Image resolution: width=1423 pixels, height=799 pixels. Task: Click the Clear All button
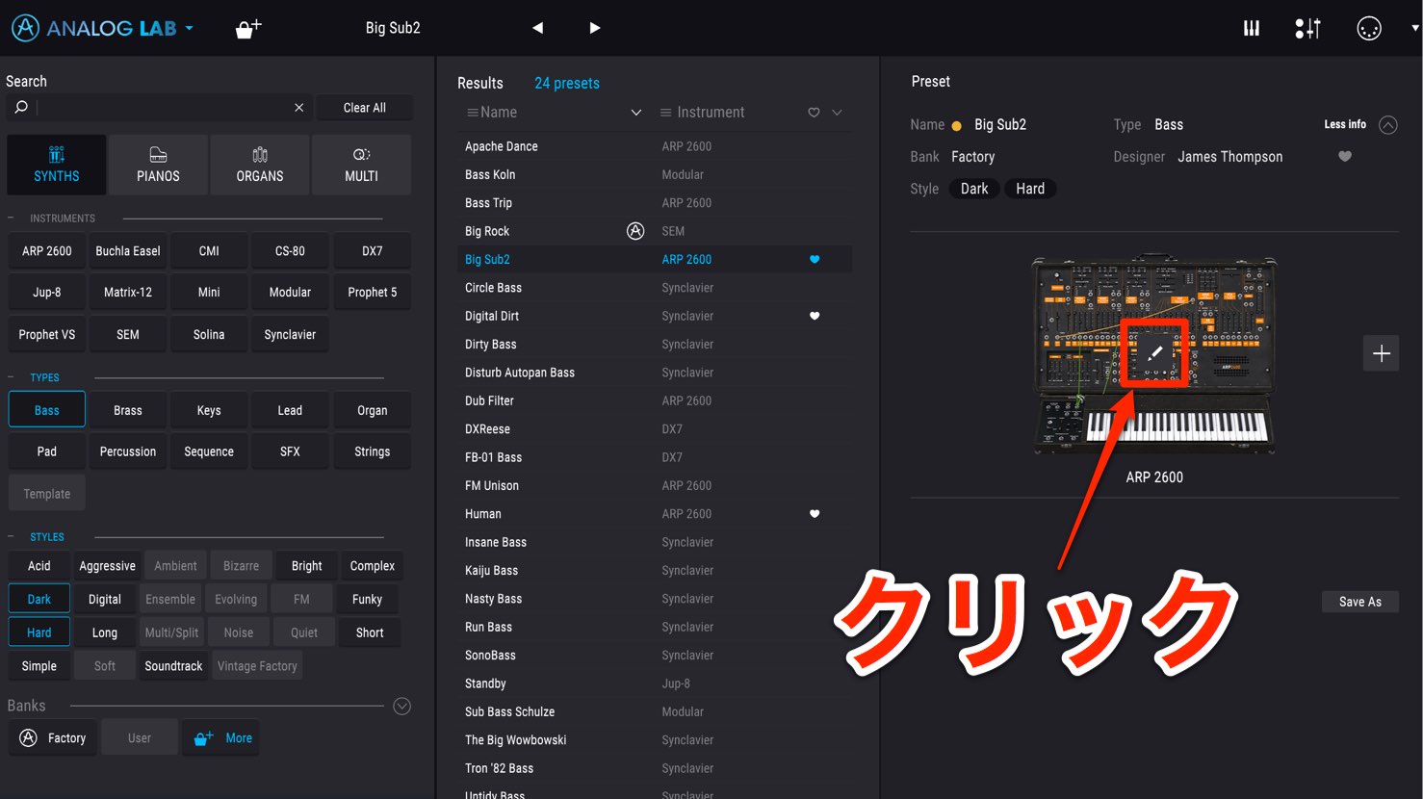[x=365, y=108]
